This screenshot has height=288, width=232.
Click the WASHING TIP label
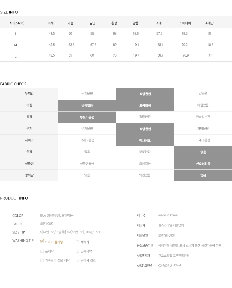coord(23,241)
